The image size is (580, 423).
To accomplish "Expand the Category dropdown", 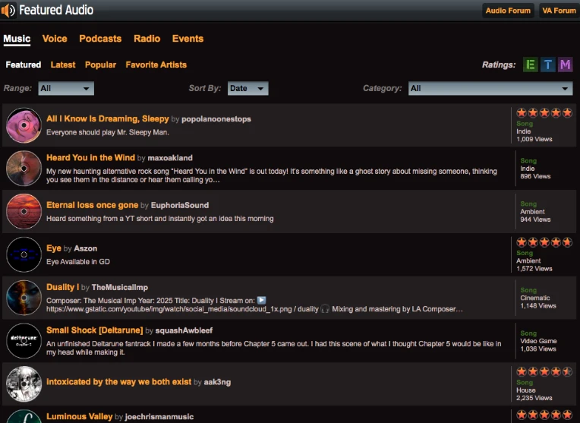I will (x=490, y=88).
